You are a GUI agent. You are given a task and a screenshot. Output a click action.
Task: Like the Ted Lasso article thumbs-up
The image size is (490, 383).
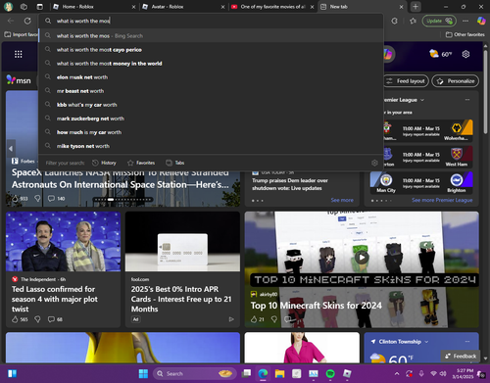[15, 319]
